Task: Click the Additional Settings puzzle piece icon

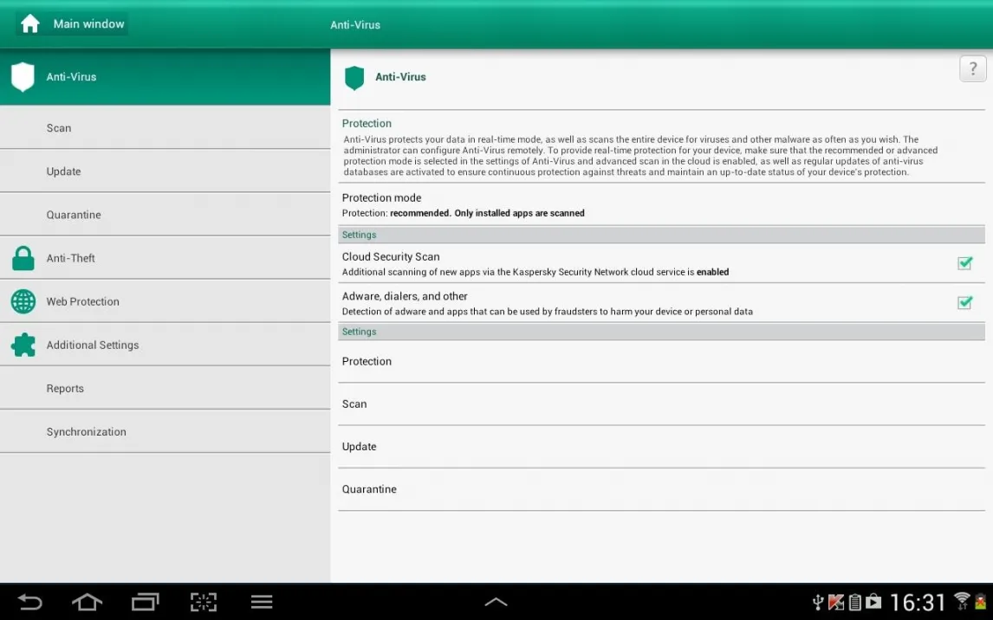Action: point(23,345)
